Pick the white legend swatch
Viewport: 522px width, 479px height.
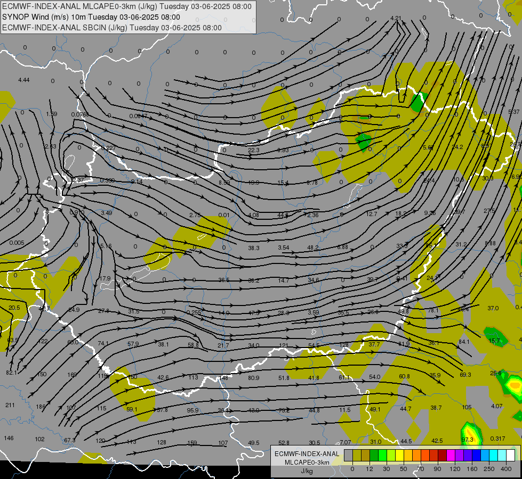510,456
